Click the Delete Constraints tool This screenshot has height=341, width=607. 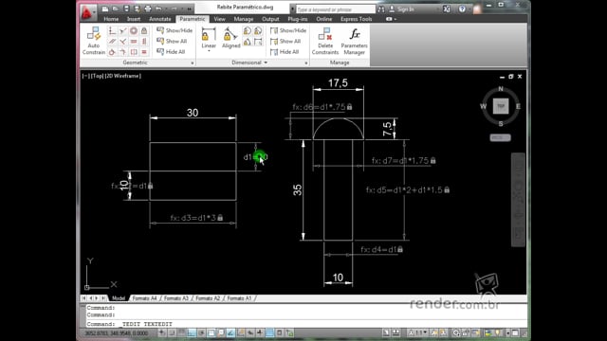[325, 41]
